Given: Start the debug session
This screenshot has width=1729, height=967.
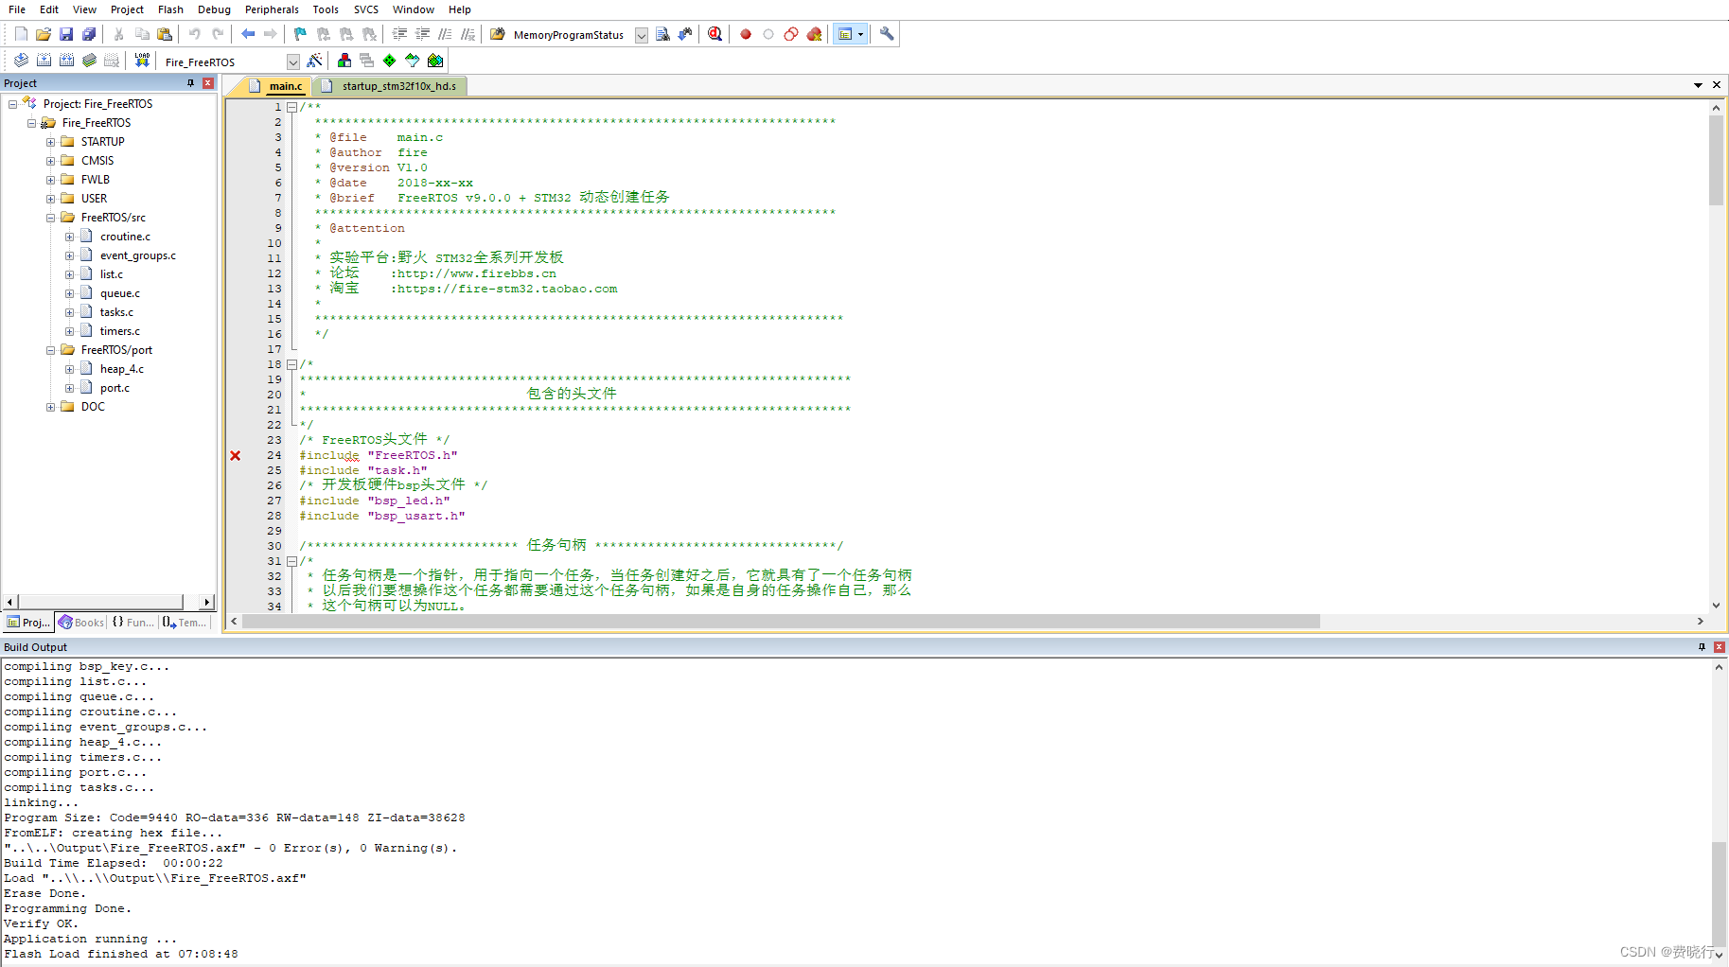Looking at the screenshot, I should [x=715, y=34].
